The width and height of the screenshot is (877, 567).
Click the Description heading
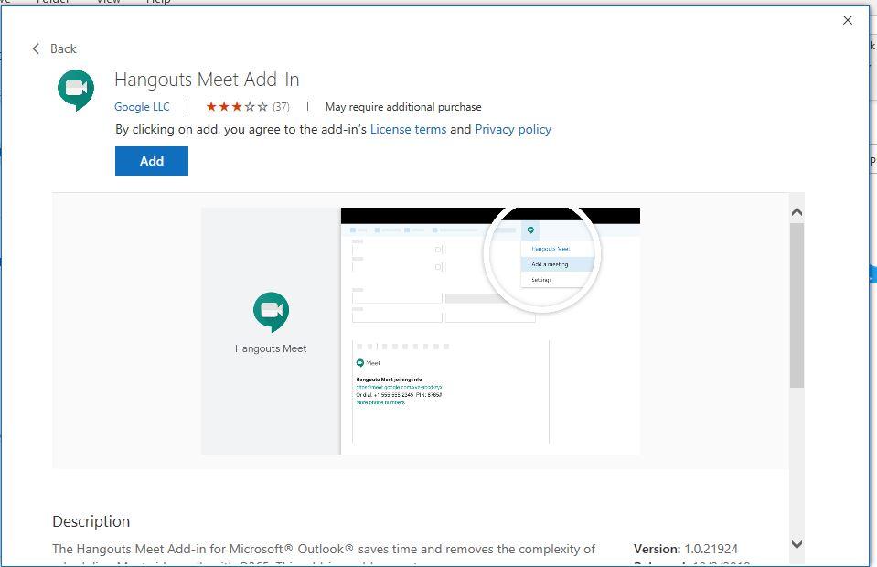[91, 521]
